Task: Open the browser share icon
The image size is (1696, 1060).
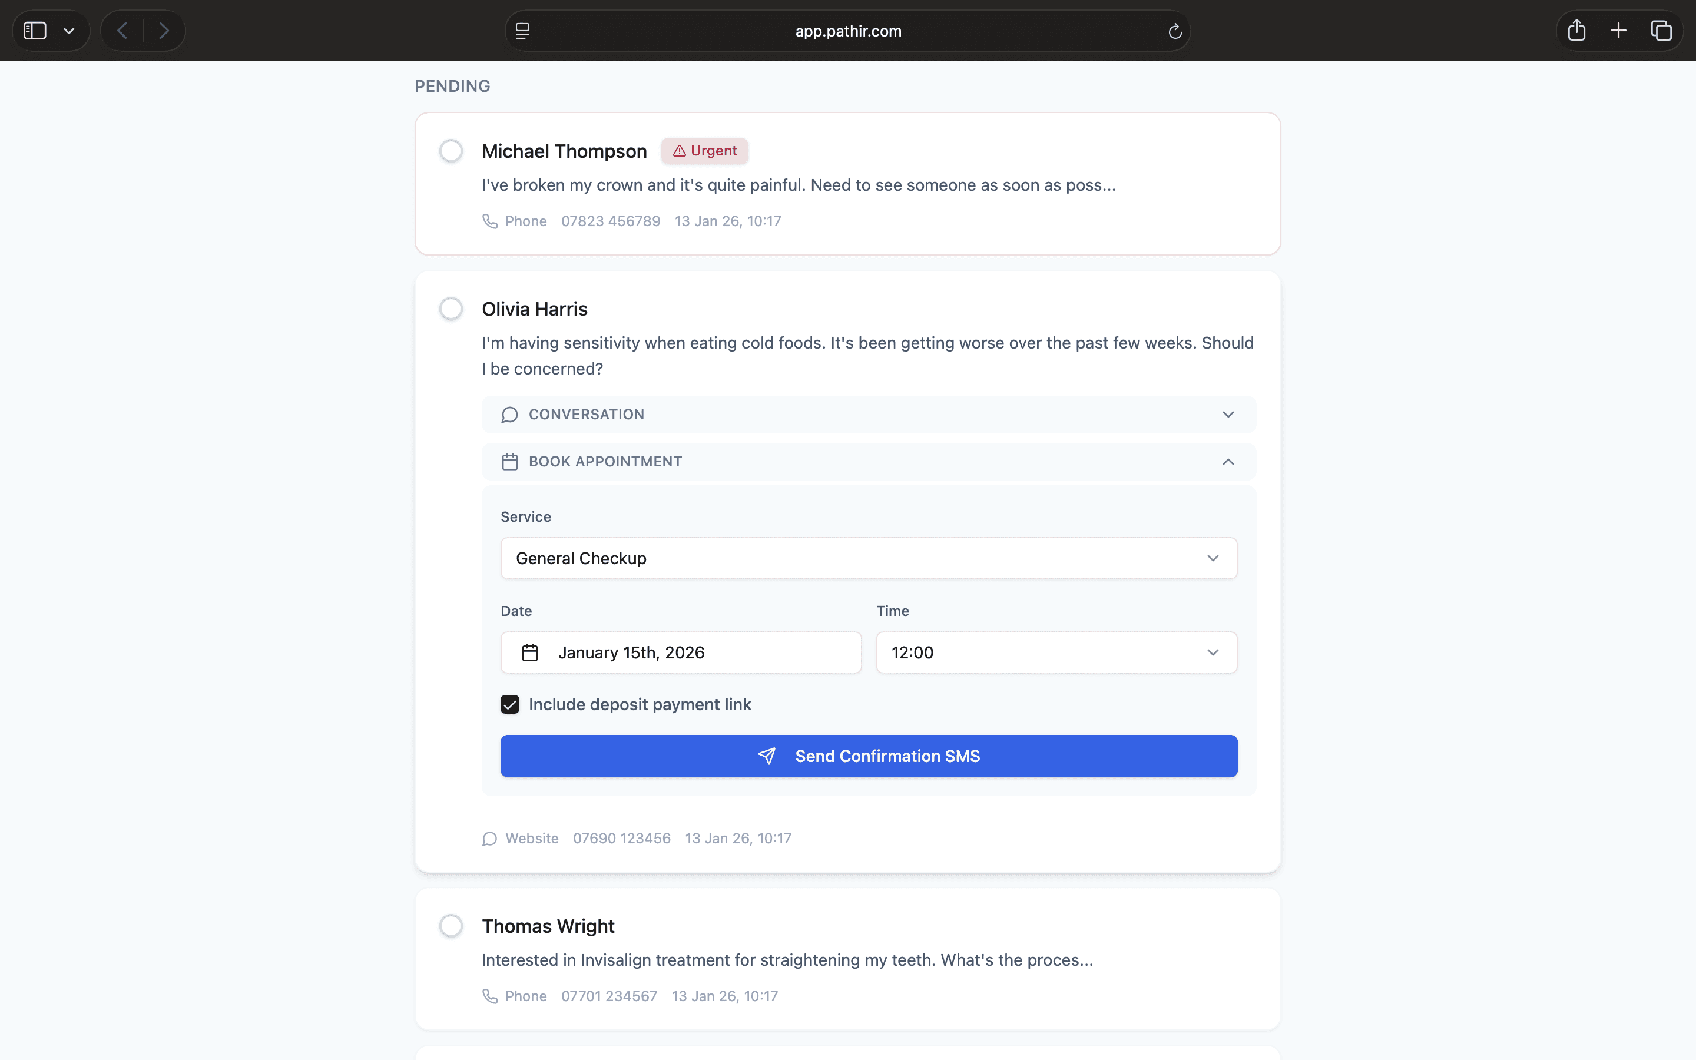Action: (x=1576, y=31)
